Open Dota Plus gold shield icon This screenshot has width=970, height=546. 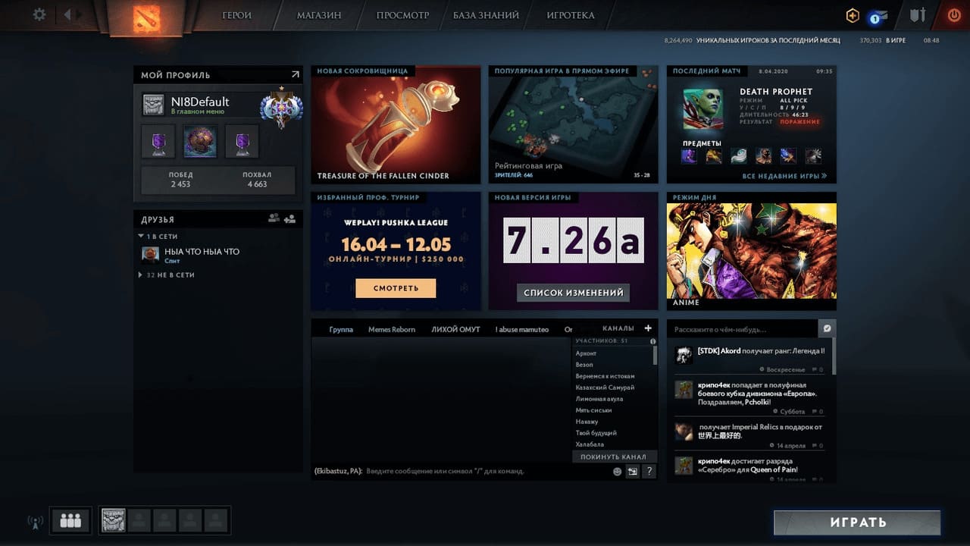tap(853, 15)
